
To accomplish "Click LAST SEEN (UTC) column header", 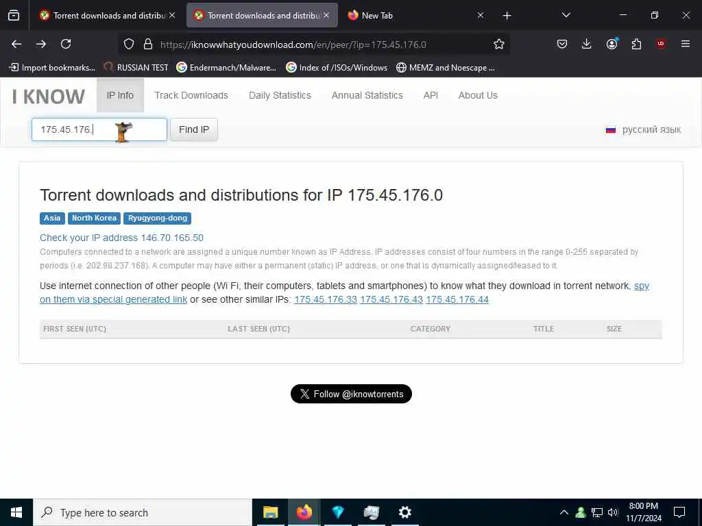I will click(258, 329).
